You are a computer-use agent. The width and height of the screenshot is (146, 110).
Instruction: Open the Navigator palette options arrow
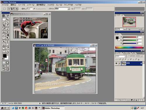point(143,15)
